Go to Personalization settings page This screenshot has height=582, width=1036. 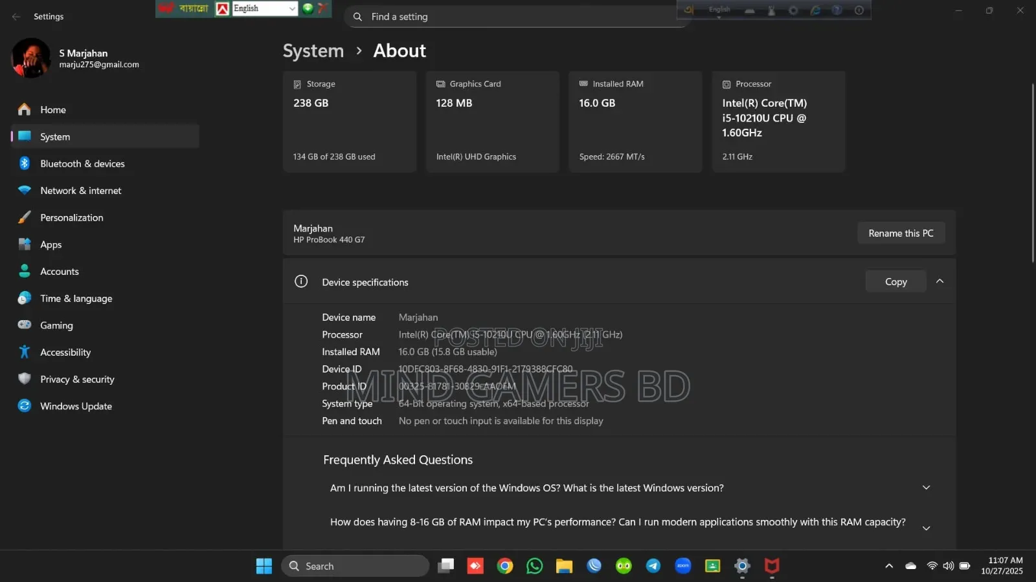coord(71,218)
